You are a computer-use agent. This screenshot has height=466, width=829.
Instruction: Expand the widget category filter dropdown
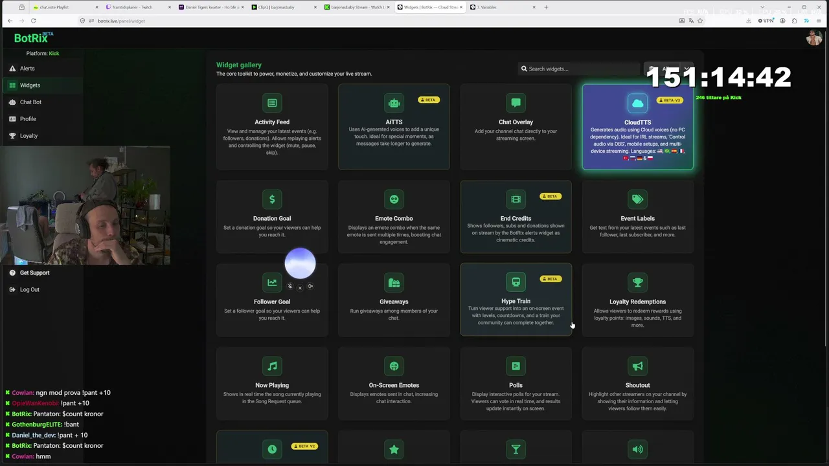click(669, 69)
